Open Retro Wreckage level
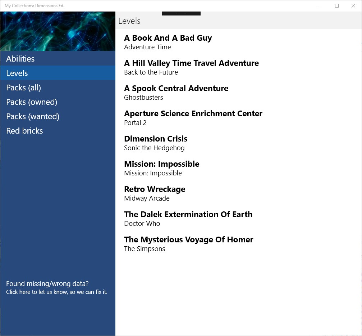 [155, 189]
